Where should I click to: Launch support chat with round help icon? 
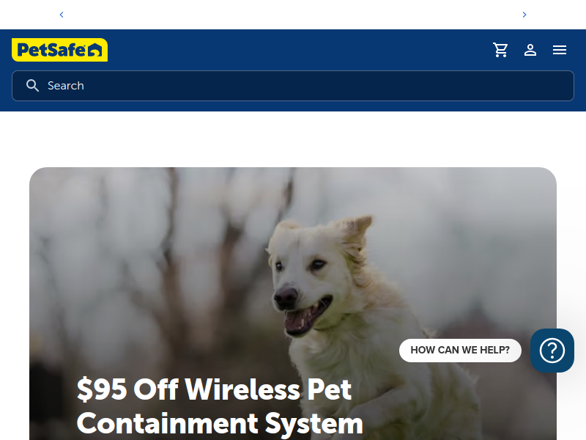(552, 351)
